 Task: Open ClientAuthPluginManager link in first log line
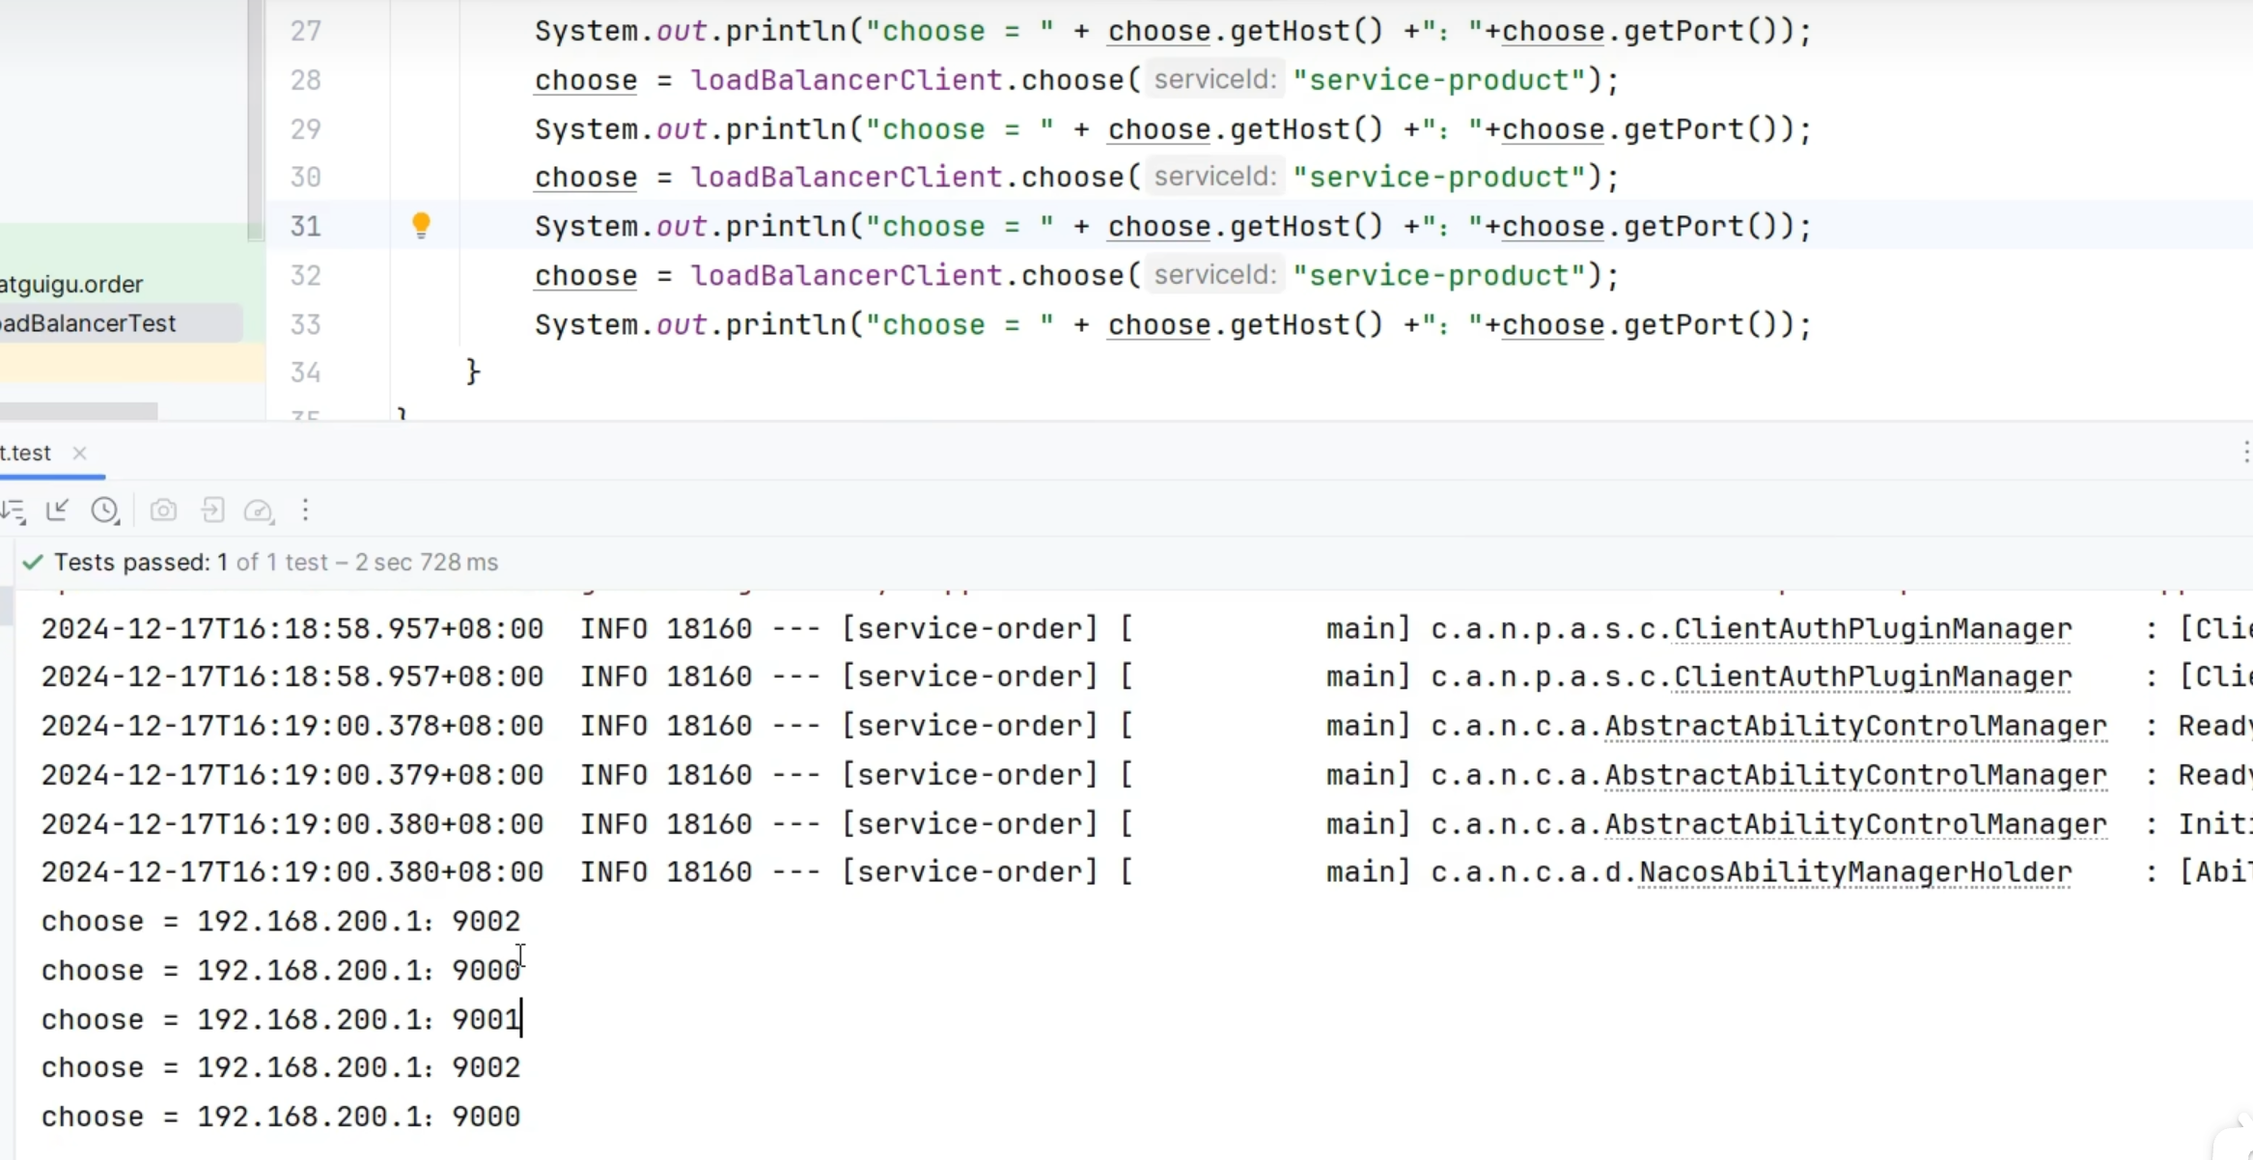point(1872,629)
